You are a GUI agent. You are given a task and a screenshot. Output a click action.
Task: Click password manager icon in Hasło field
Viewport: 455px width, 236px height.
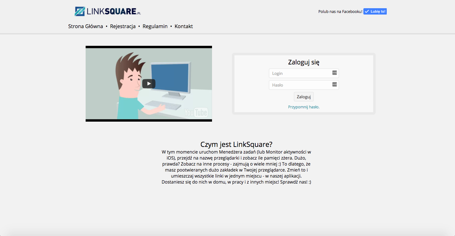(x=335, y=85)
